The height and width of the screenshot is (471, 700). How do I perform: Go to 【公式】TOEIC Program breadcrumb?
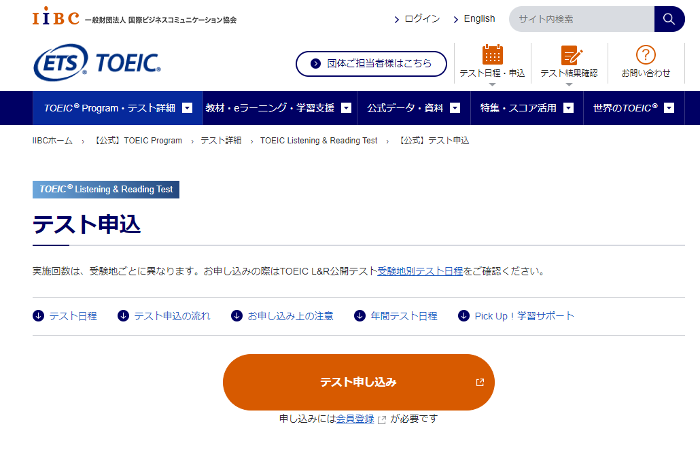[x=137, y=141]
